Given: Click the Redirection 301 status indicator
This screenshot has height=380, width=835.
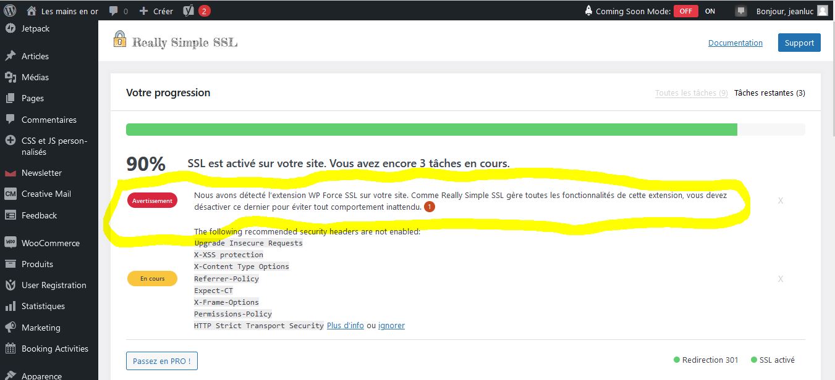Looking at the screenshot, I should click(x=706, y=360).
